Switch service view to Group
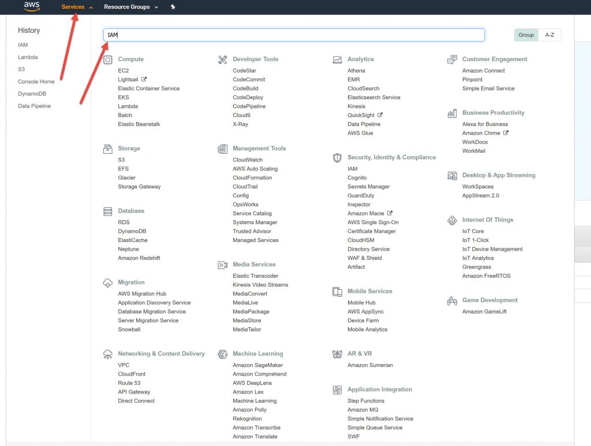 coord(526,35)
